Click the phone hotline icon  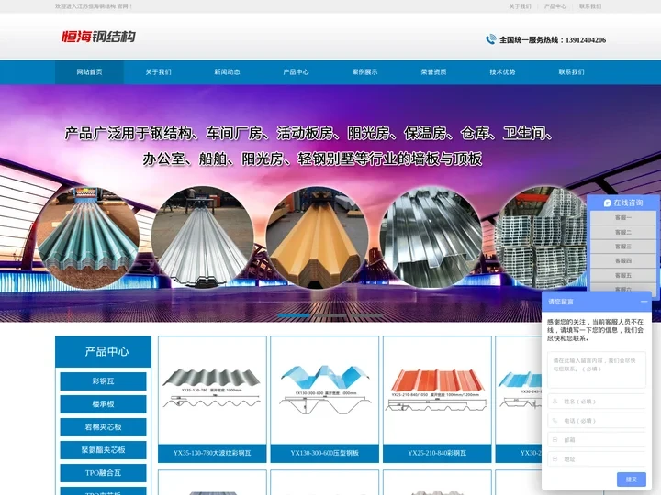point(490,39)
